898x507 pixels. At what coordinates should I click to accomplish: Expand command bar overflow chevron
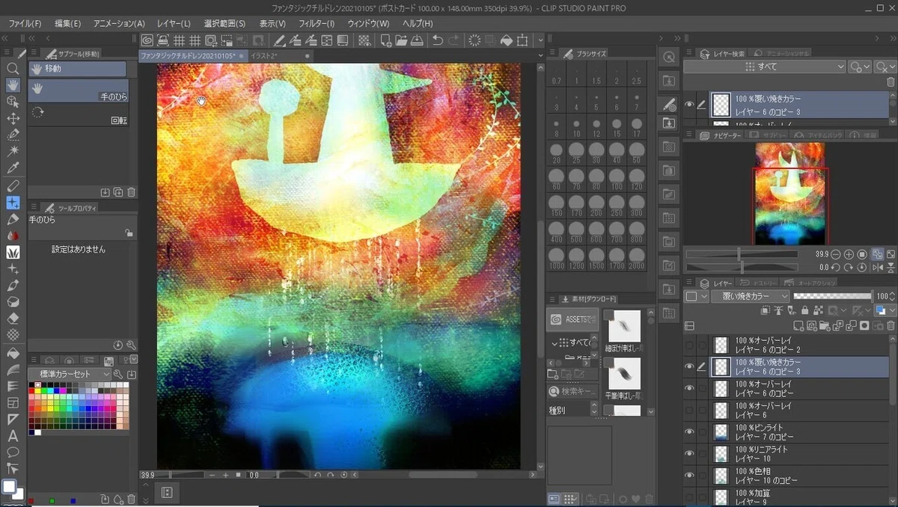point(540,40)
